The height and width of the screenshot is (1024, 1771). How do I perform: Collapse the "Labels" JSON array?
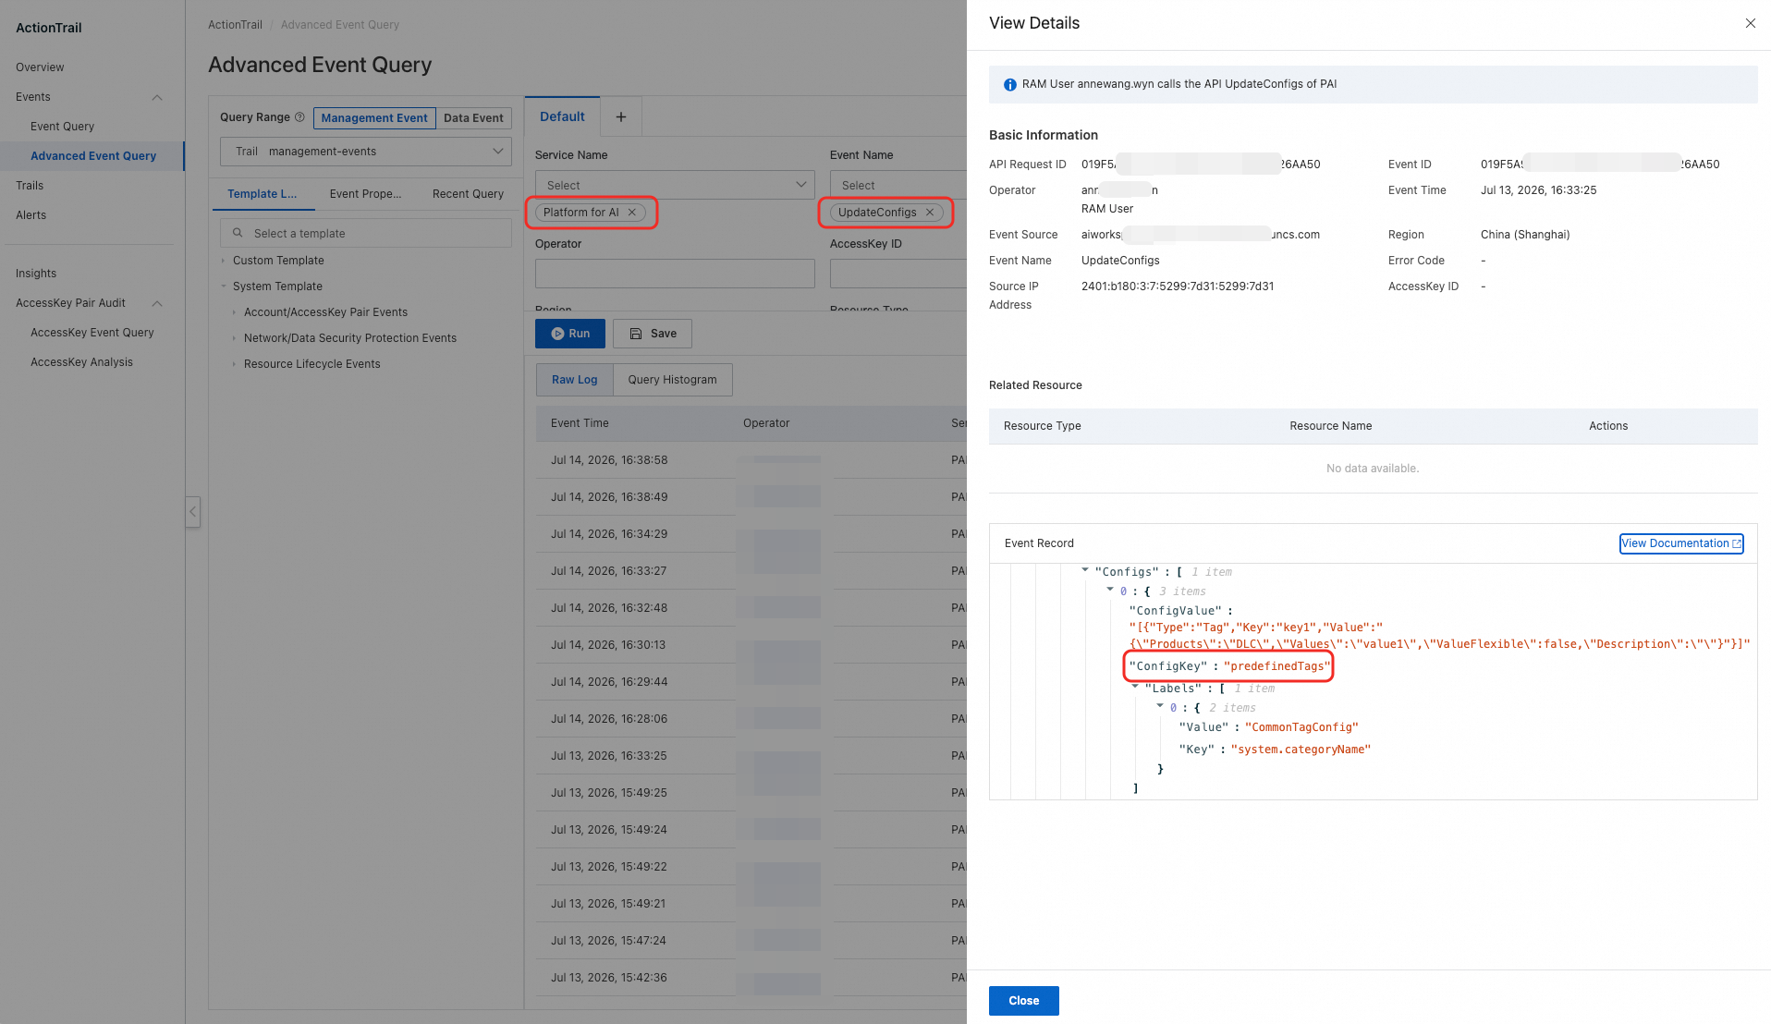(x=1135, y=687)
